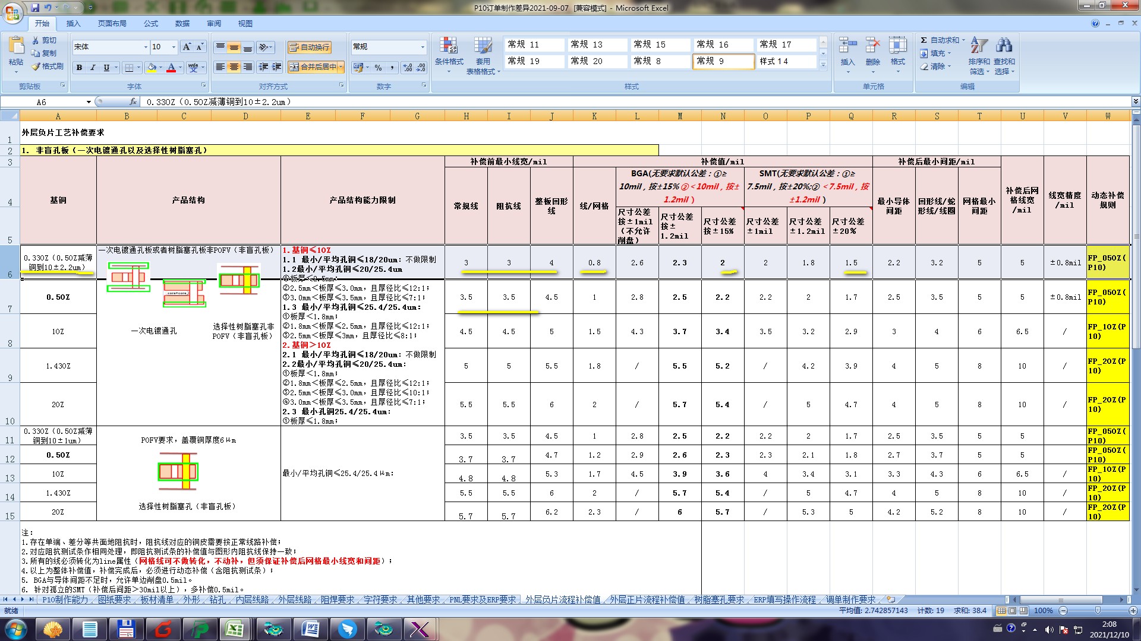This screenshot has height=641, width=1141.
Task: Click the percent style icon
Action: (x=378, y=68)
